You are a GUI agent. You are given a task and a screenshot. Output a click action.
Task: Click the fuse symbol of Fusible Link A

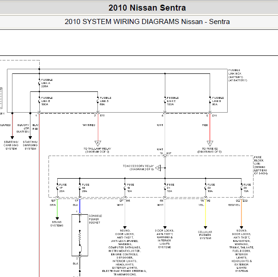coord(39,83)
